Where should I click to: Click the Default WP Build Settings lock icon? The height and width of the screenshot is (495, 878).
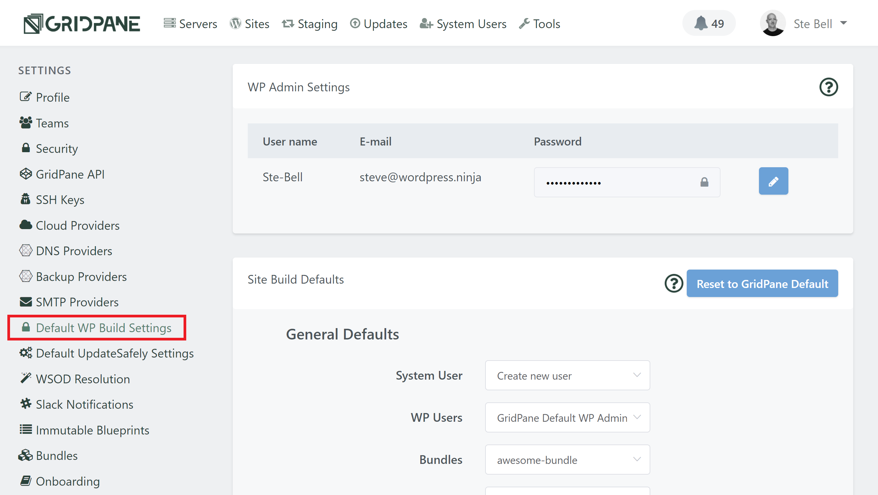[25, 327]
